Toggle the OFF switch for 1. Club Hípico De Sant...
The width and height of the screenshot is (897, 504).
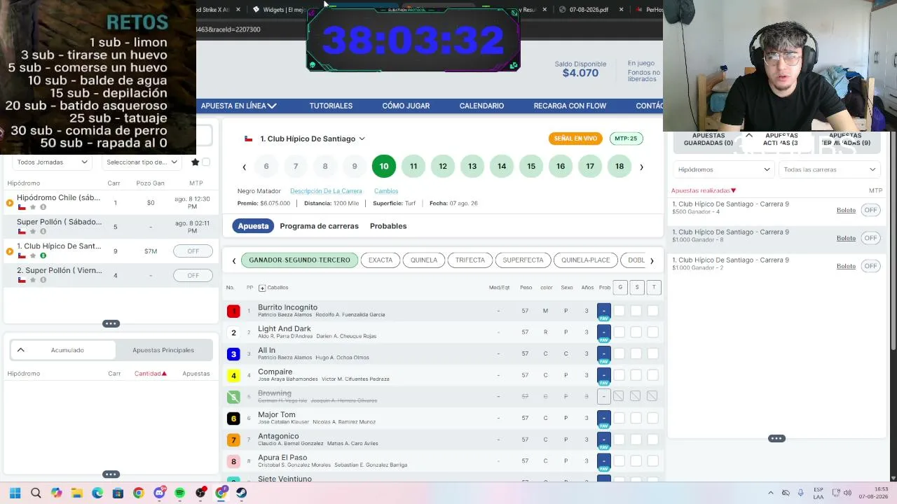pyautogui.click(x=193, y=251)
